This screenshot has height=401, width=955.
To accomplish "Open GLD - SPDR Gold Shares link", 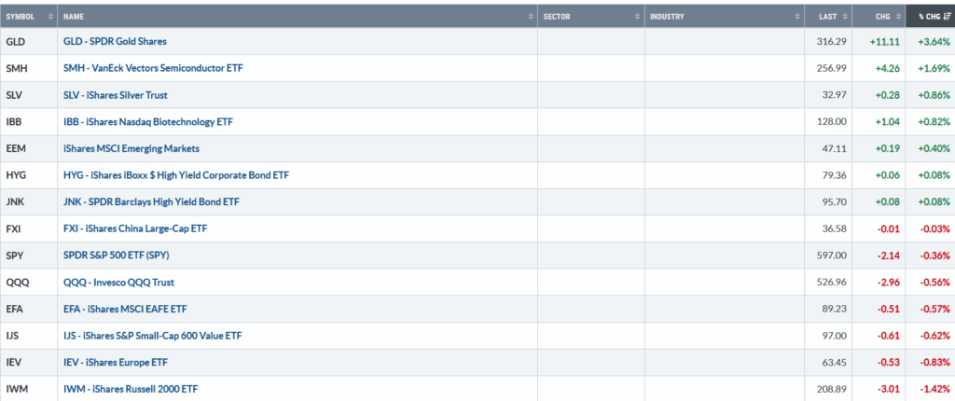I will coord(115,41).
